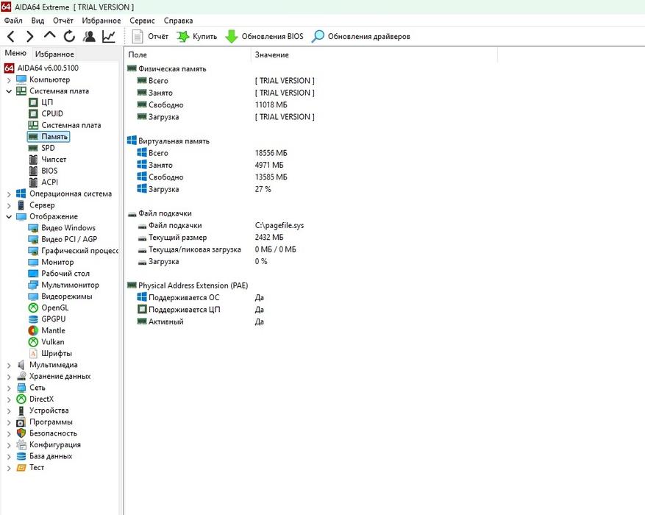Select the Память tree item
The image size is (645, 515).
pyautogui.click(x=49, y=137)
